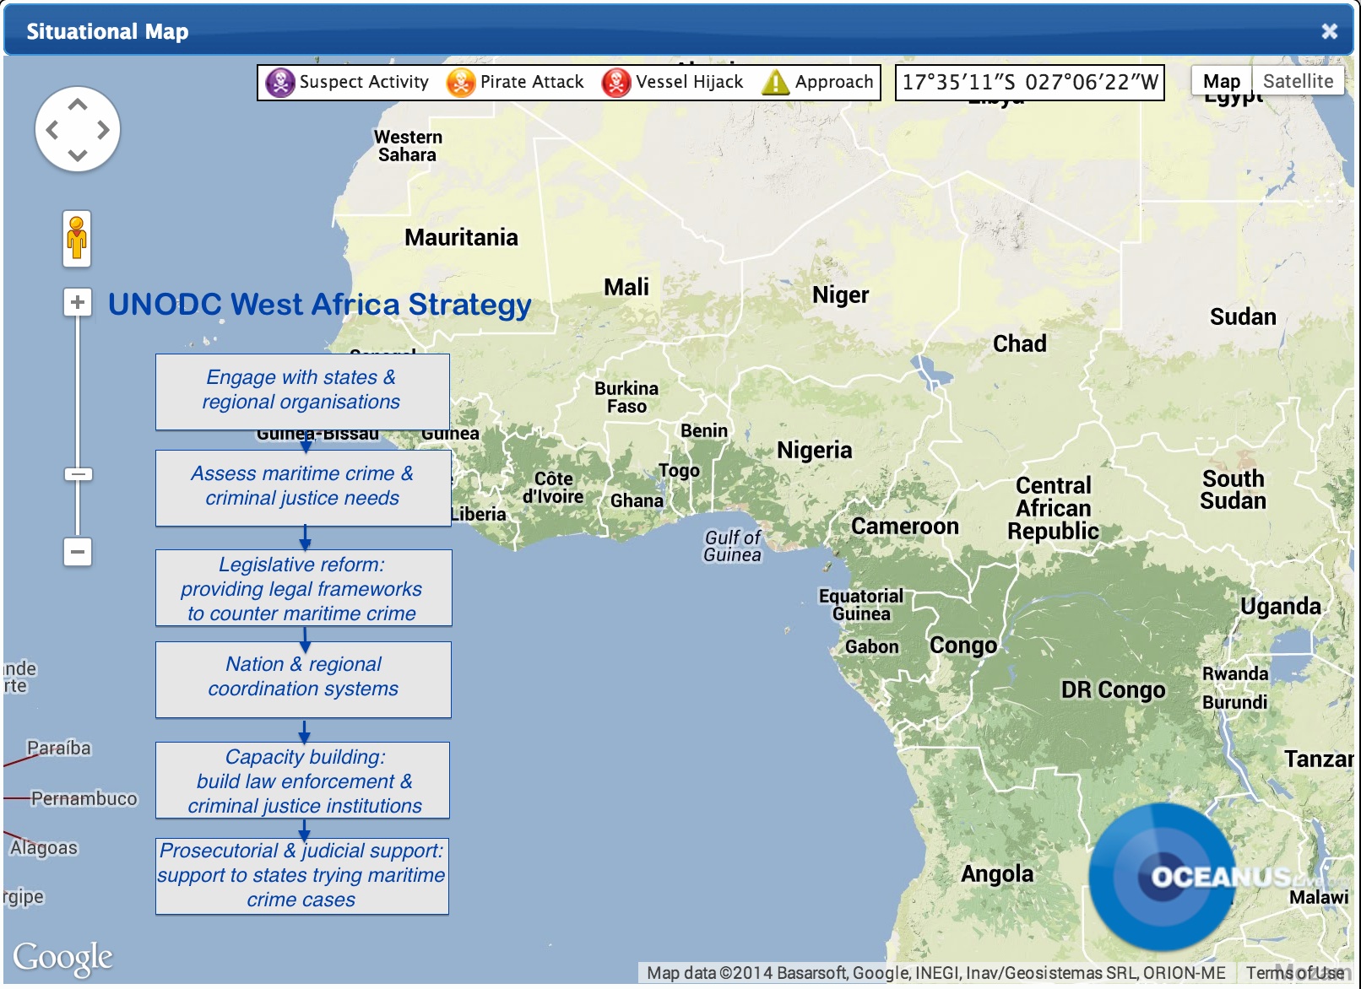Pan the map right with the arrow
Viewport: 1361px width, 989px height.
103,130
